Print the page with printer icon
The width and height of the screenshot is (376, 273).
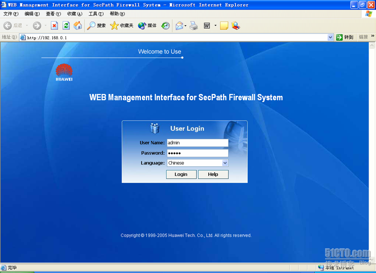point(194,25)
